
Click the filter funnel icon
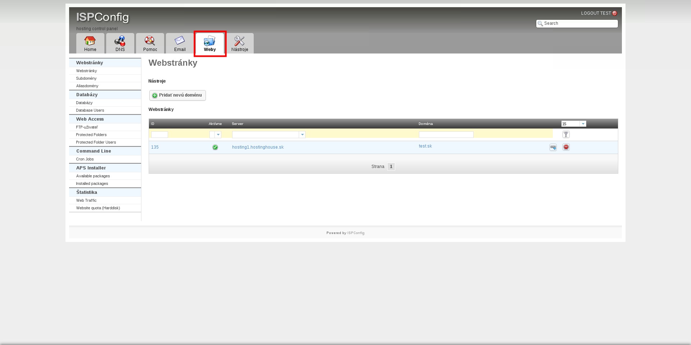[566, 135]
